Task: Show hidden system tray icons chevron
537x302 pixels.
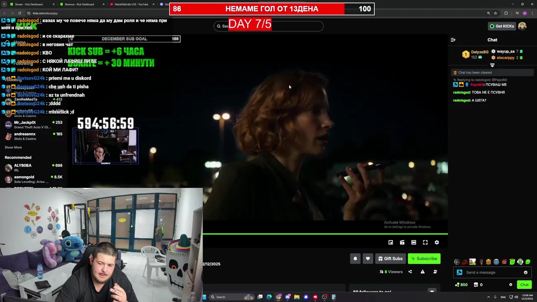Action: [x=488, y=297]
